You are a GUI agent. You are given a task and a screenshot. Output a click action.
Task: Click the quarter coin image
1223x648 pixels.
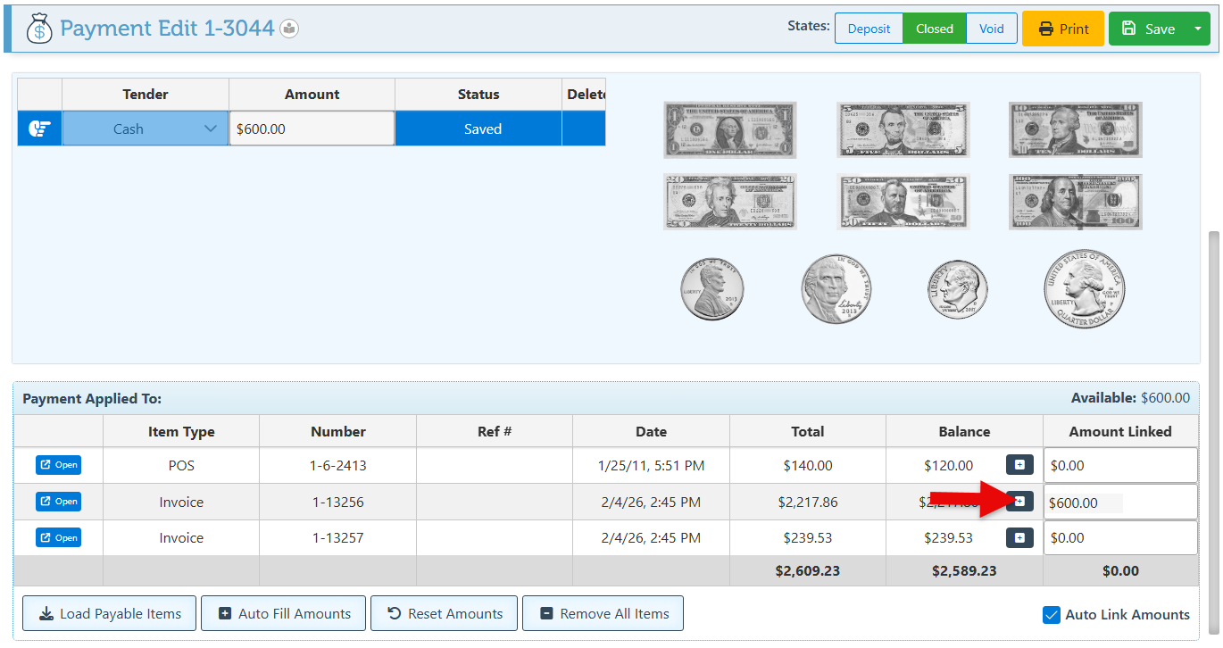1084,290
